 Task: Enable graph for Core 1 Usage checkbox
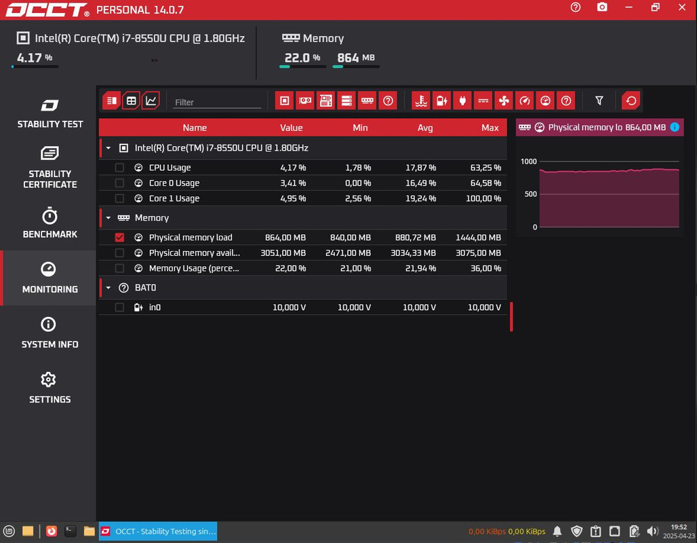pos(119,198)
